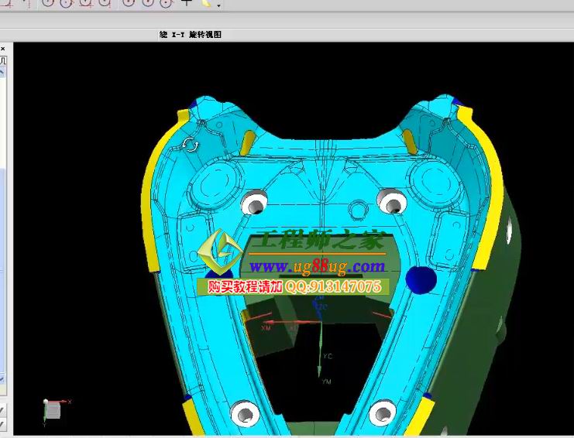Click the gray view triad cube in the viewport corner
Image resolution: width=574 pixels, height=438 pixels.
tap(52, 409)
